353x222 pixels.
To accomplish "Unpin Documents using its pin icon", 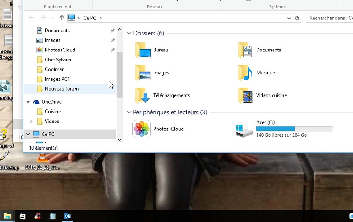I will pos(113,31).
